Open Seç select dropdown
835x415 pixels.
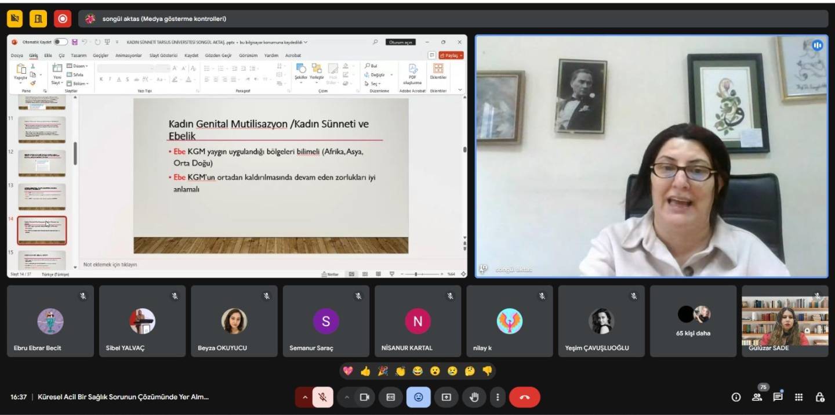click(372, 84)
